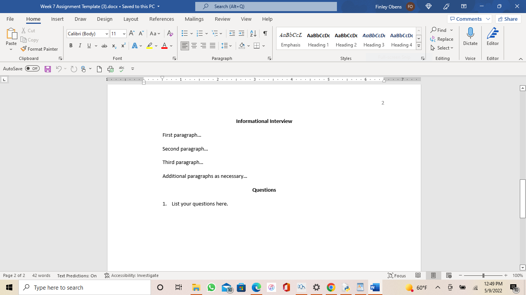Toggle Bold formatting
This screenshot has width=526, height=295.
coord(71,46)
